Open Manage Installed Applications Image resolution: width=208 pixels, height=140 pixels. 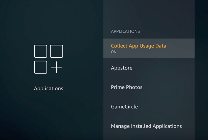click(149, 126)
